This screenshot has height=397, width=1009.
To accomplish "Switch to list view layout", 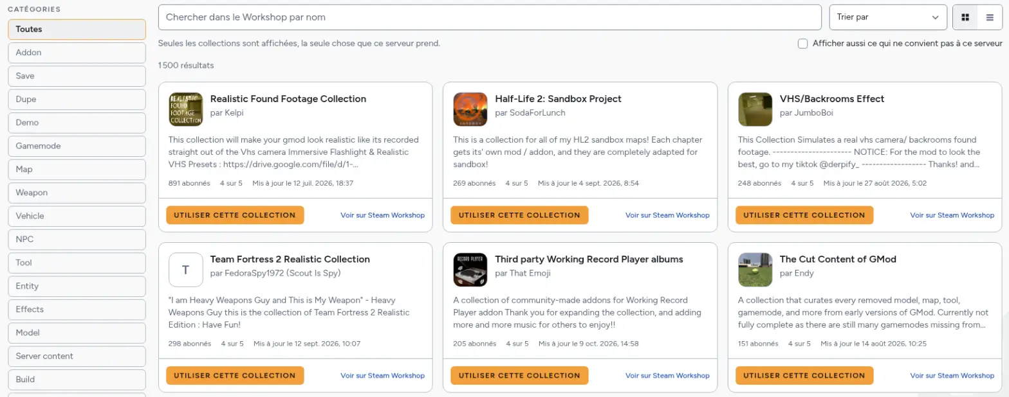I will coord(990,17).
